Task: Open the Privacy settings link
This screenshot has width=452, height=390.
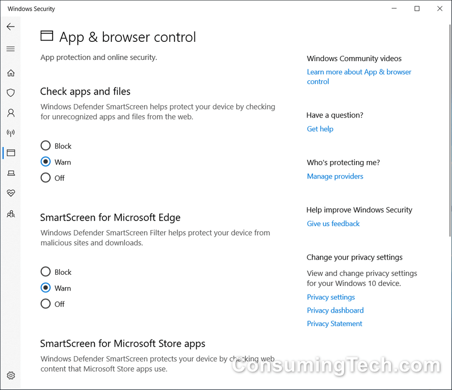Action: tap(331, 297)
